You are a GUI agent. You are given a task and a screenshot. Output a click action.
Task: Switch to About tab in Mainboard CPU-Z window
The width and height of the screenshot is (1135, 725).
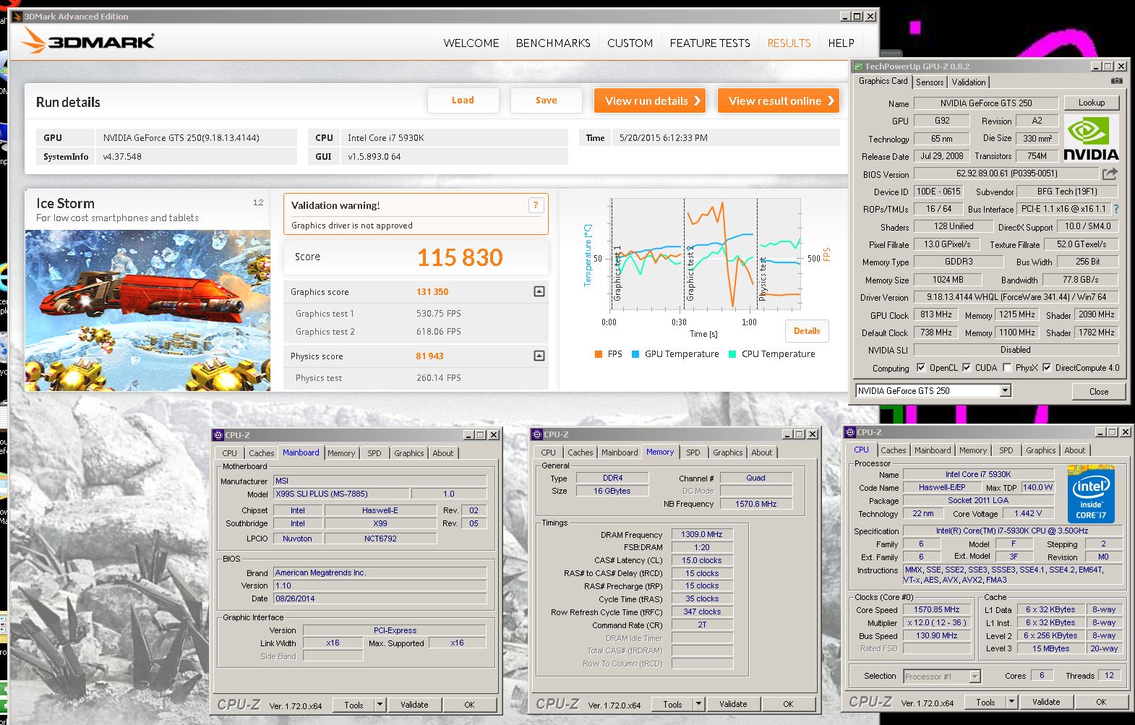click(x=443, y=453)
